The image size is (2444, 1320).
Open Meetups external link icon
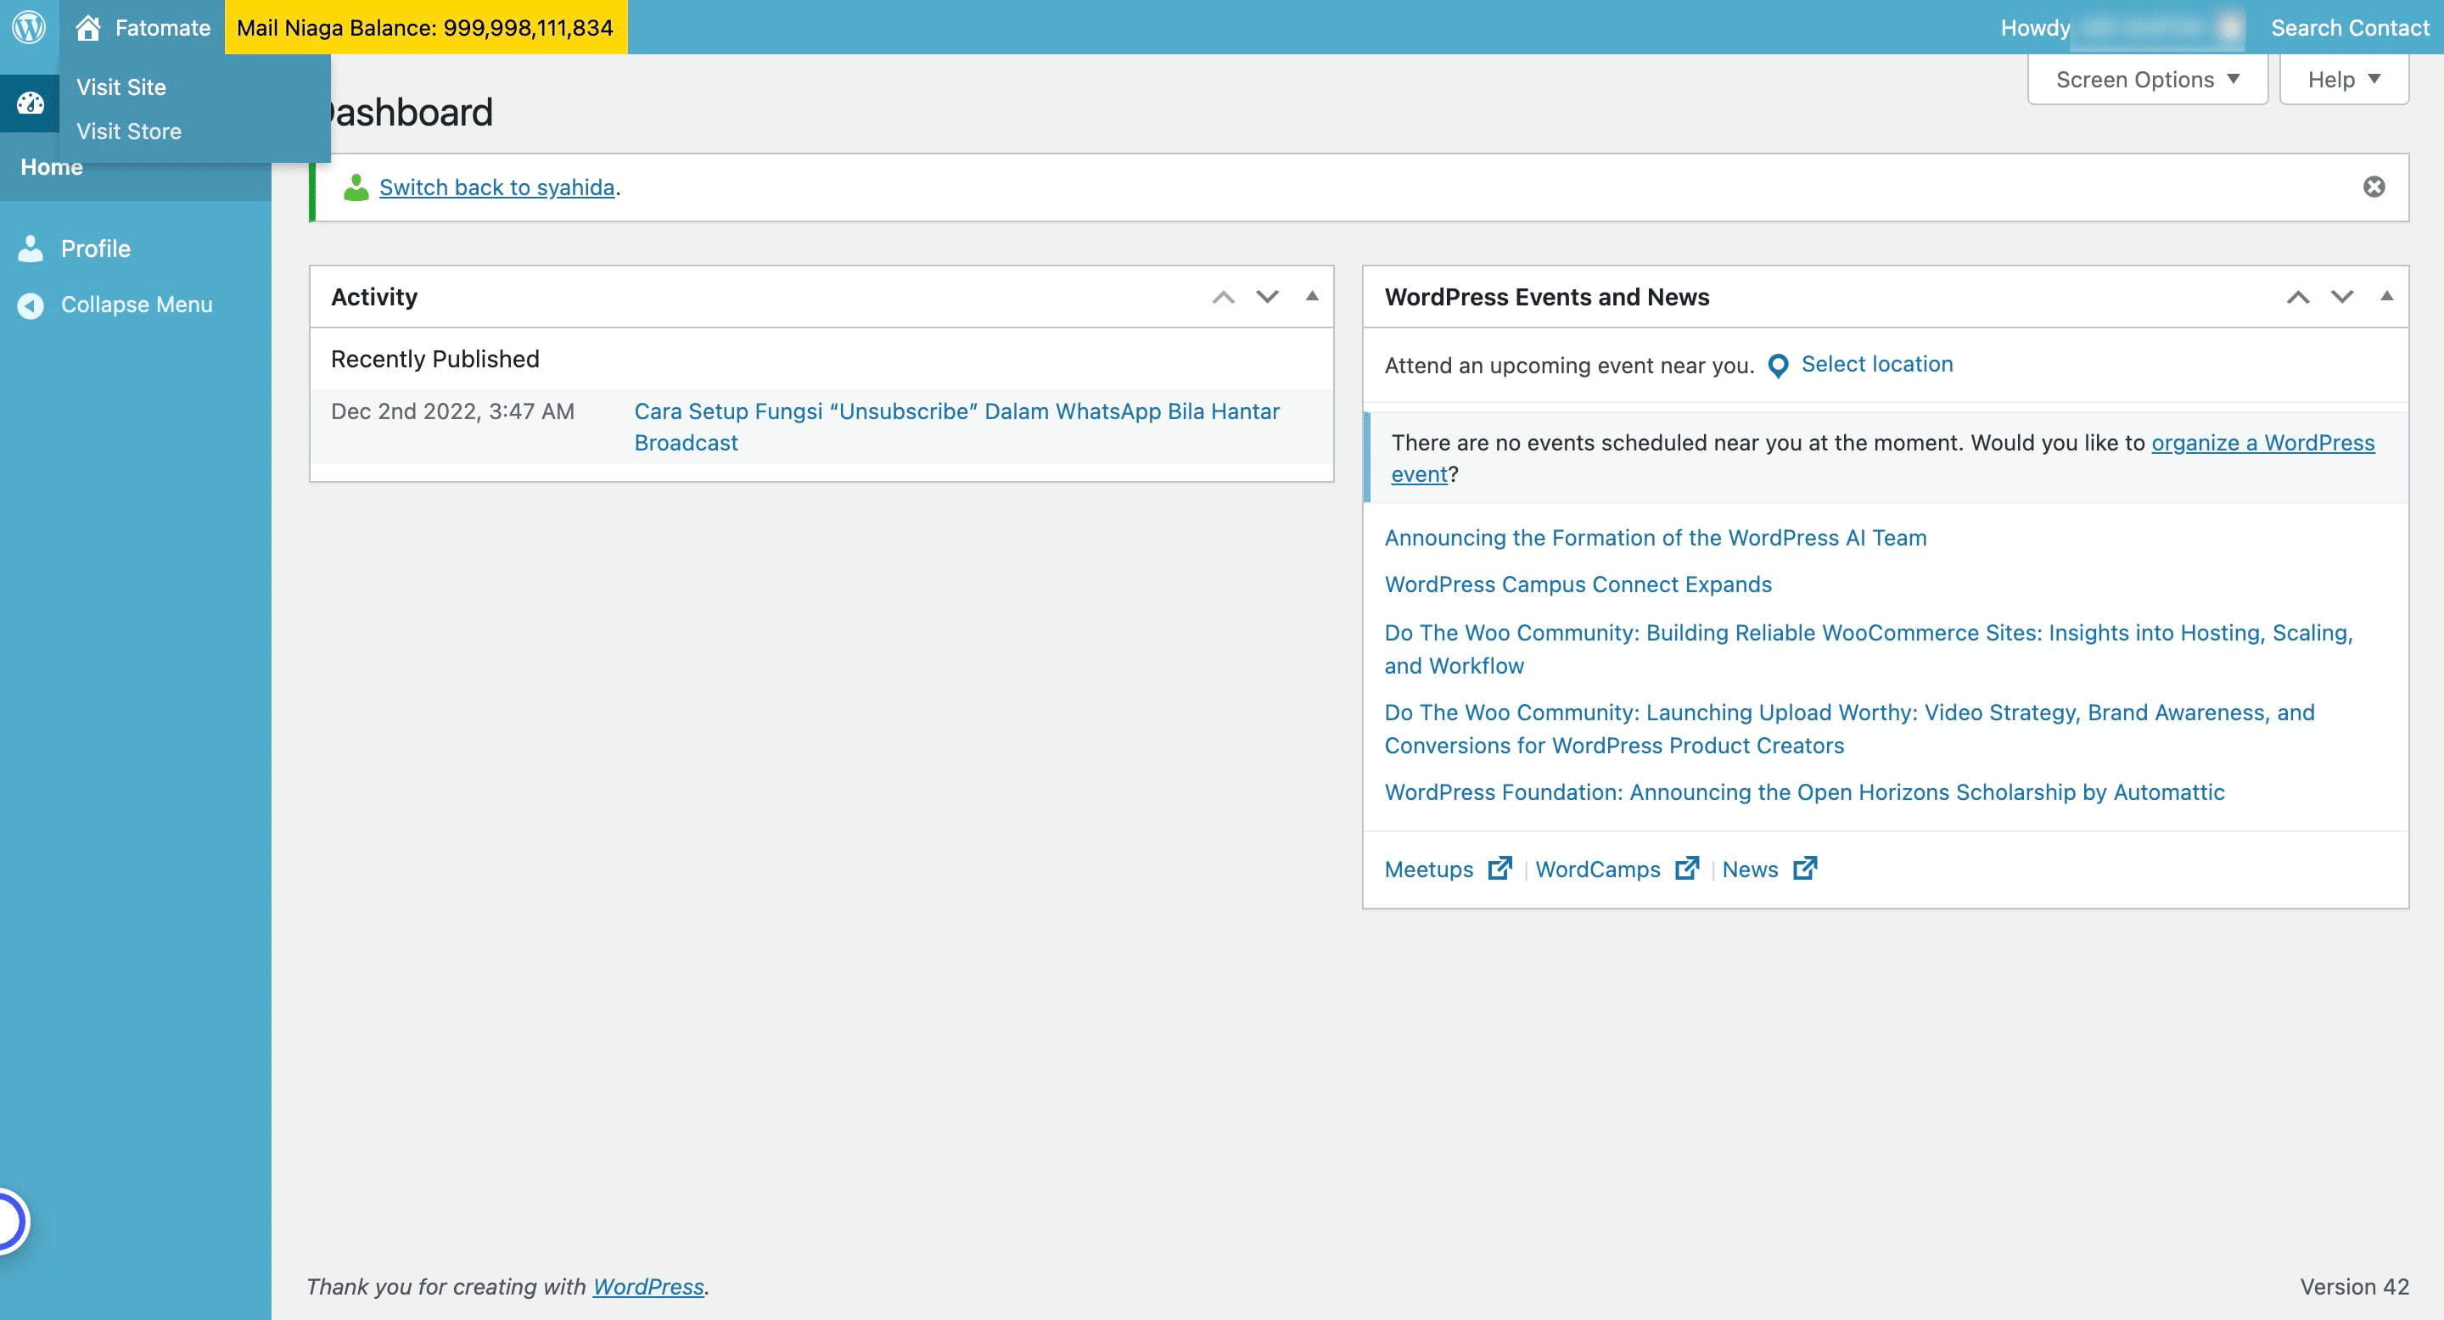point(1499,868)
